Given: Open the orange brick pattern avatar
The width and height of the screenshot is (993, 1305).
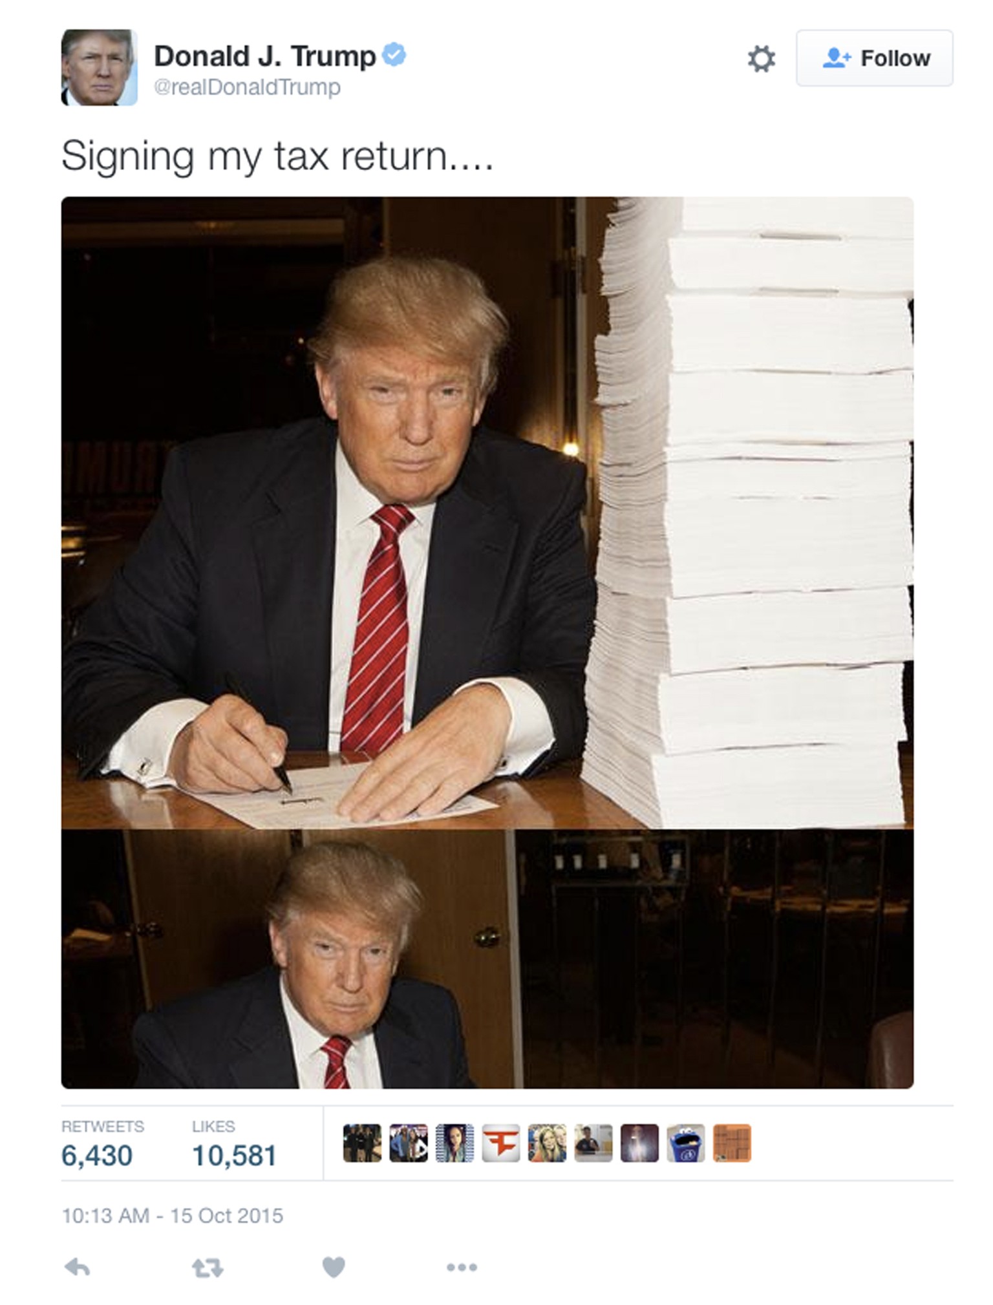Looking at the screenshot, I should pyautogui.click(x=732, y=1143).
